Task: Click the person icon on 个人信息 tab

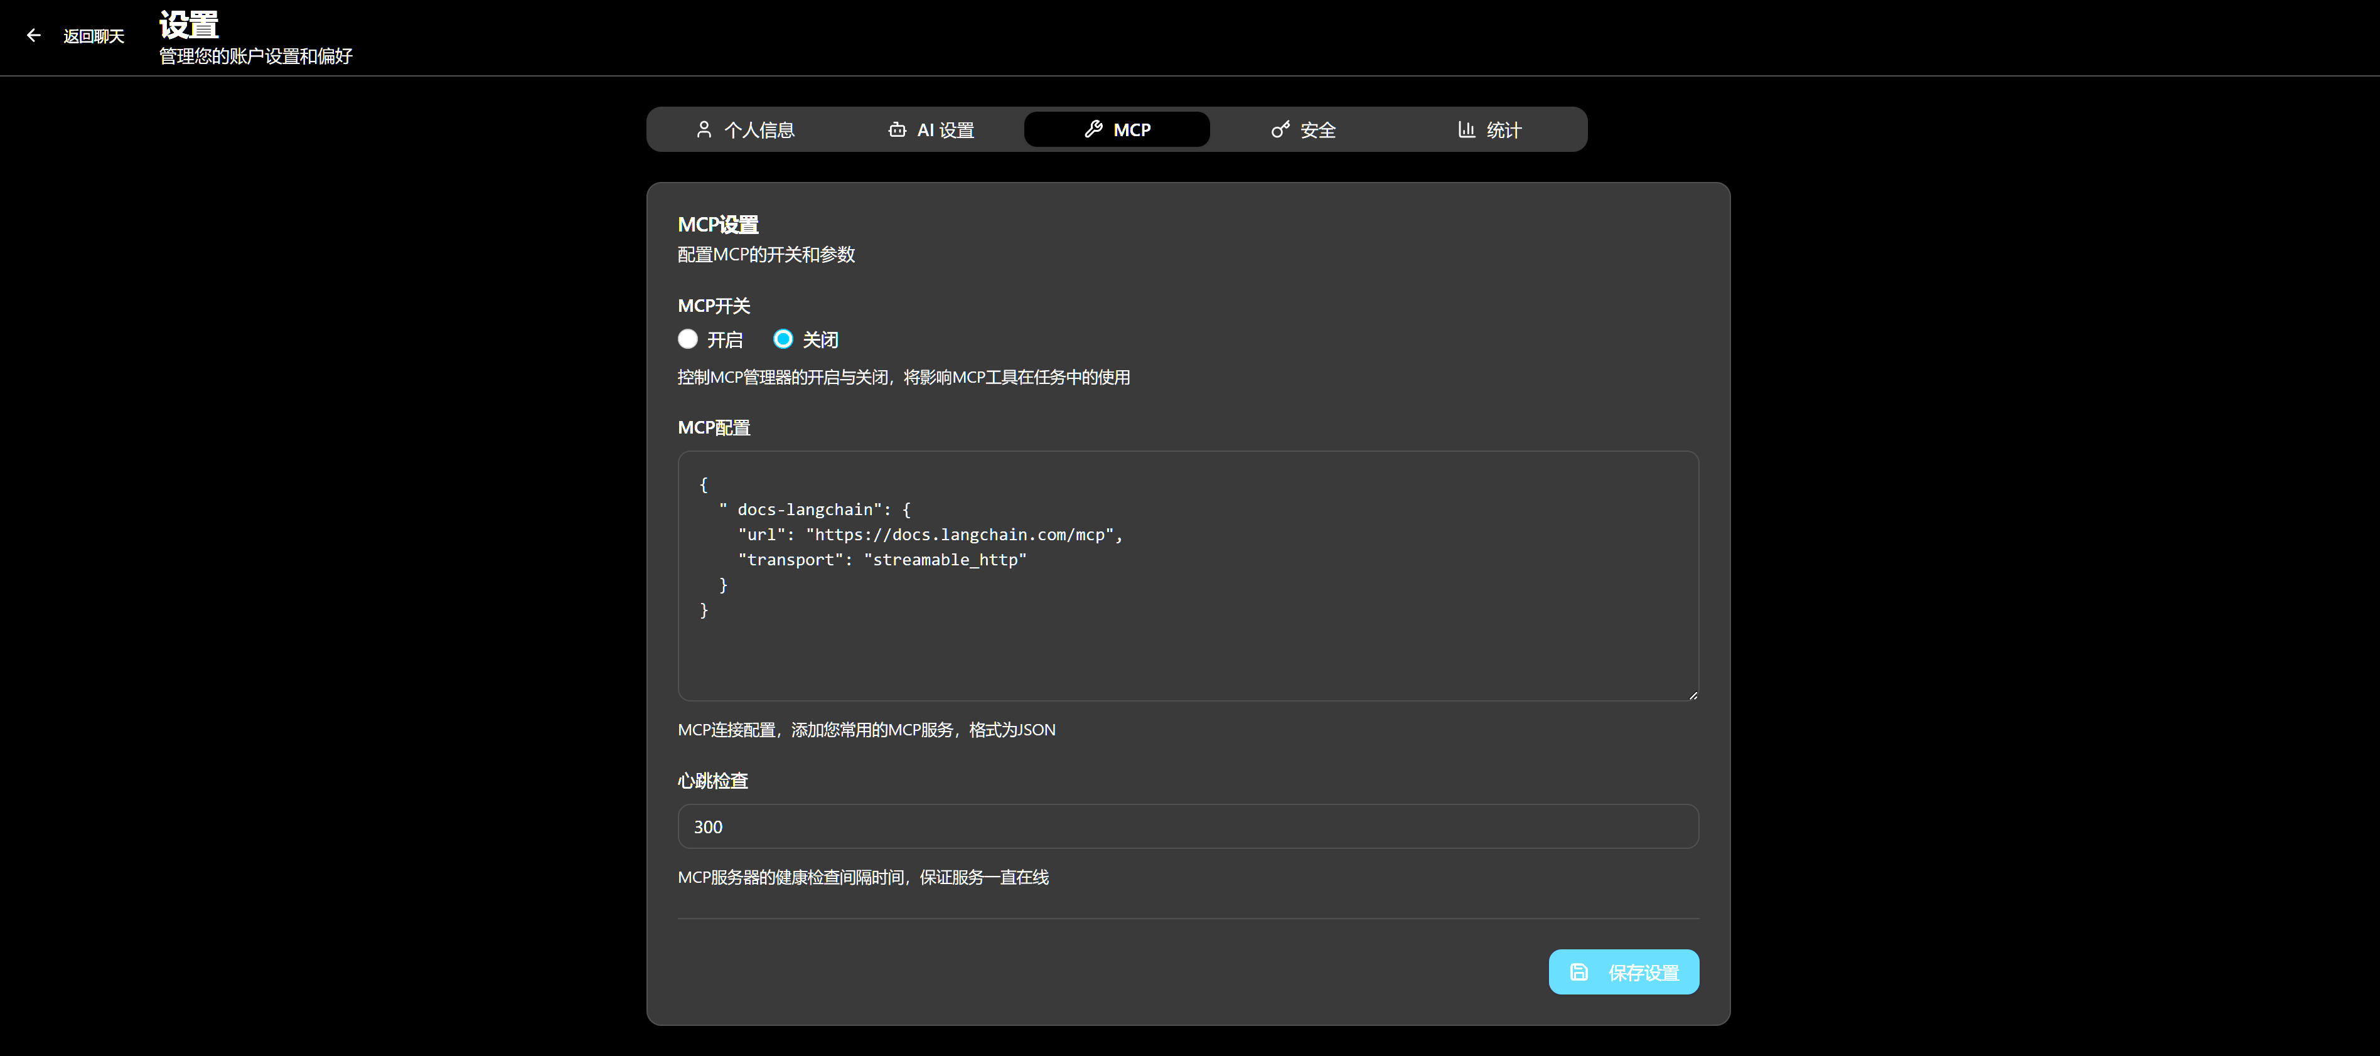Action: pos(704,129)
